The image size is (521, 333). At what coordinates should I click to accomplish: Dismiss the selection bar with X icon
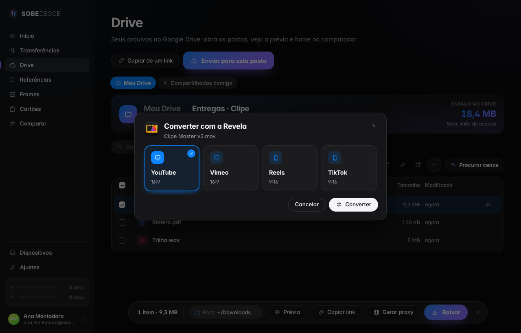[478, 312]
